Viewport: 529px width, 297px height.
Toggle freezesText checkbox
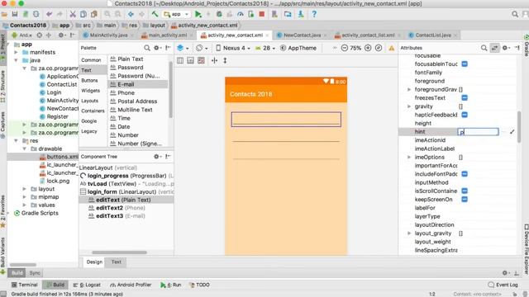coord(465,97)
